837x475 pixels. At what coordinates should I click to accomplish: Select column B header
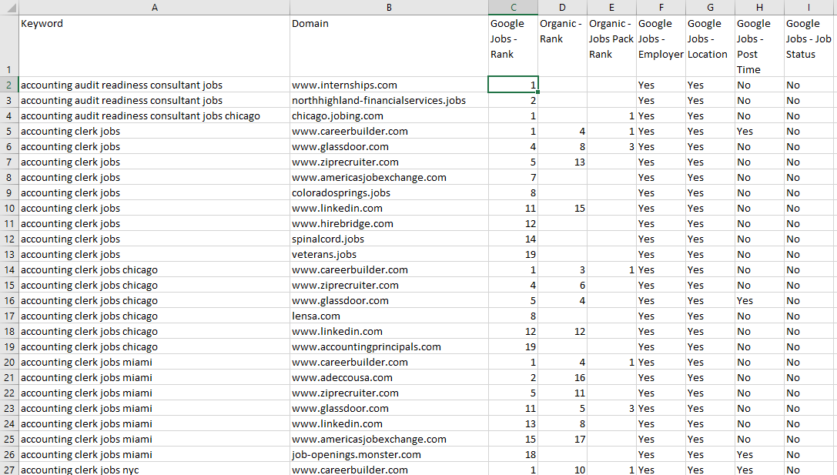click(x=389, y=7)
